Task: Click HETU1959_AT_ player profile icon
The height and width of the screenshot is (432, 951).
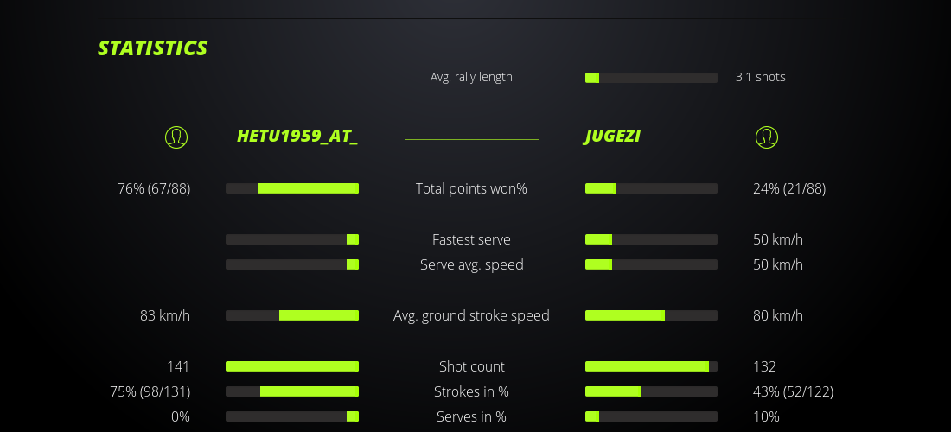Action: pyautogui.click(x=176, y=137)
